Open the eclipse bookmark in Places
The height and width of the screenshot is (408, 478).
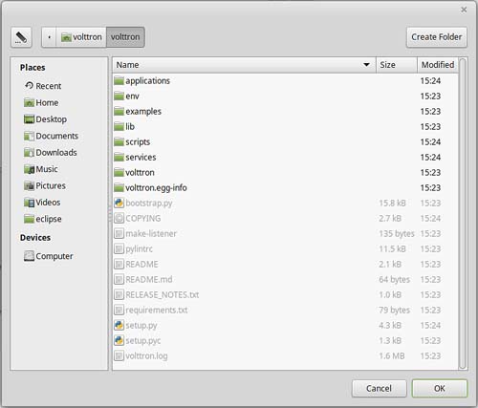43,219
